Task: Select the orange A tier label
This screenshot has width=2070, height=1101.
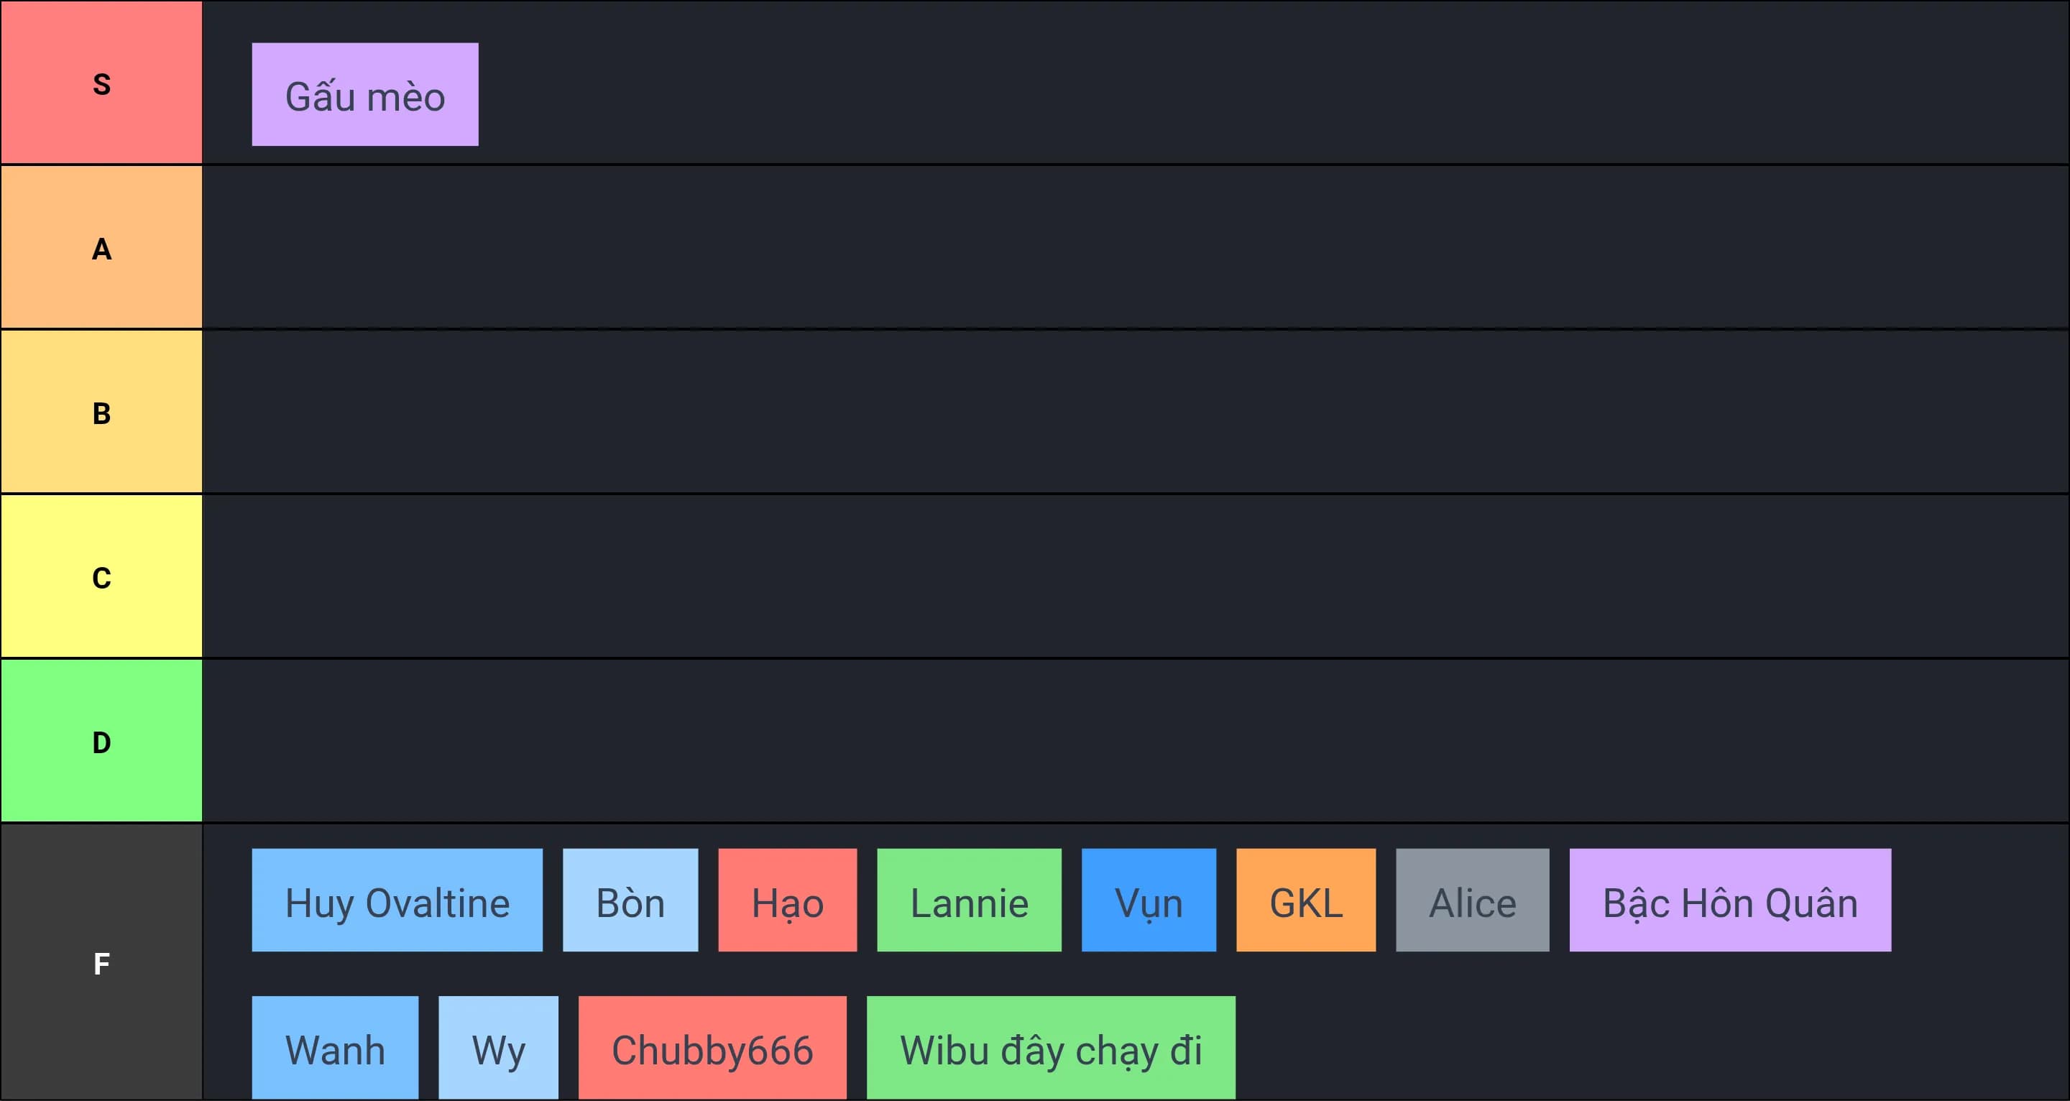Action: (x=101, y=247)
